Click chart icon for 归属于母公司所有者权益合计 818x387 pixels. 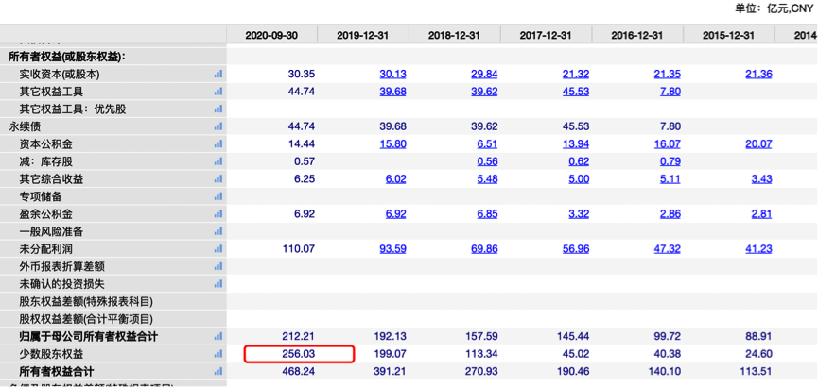point(218,337)
